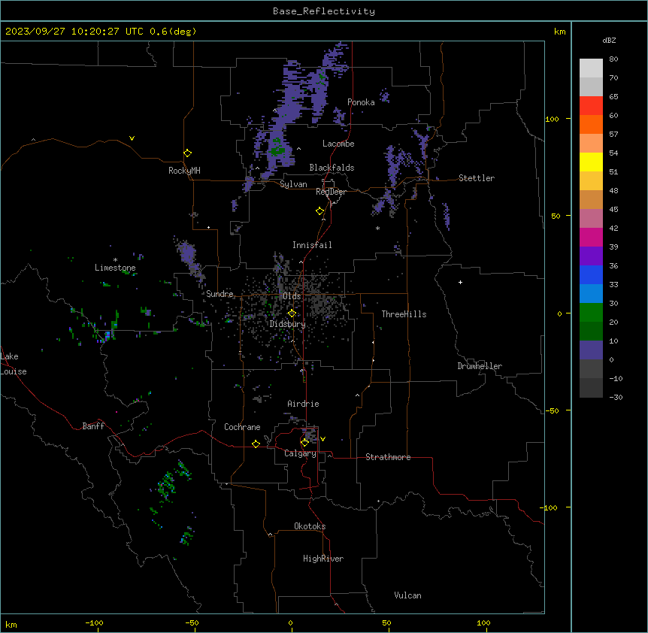
Task: Click the yellow diamond marker above RockyMH
Action: coord(188,153)
